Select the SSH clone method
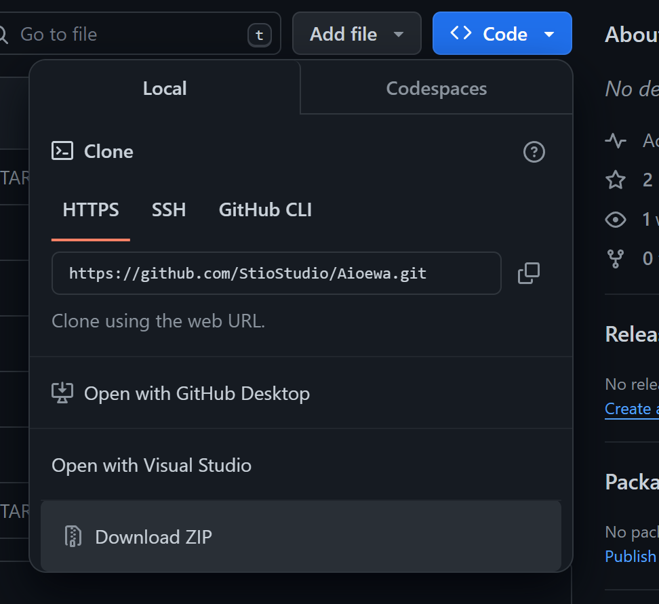This screenshot has width=659, height=604. pos(169,209)
